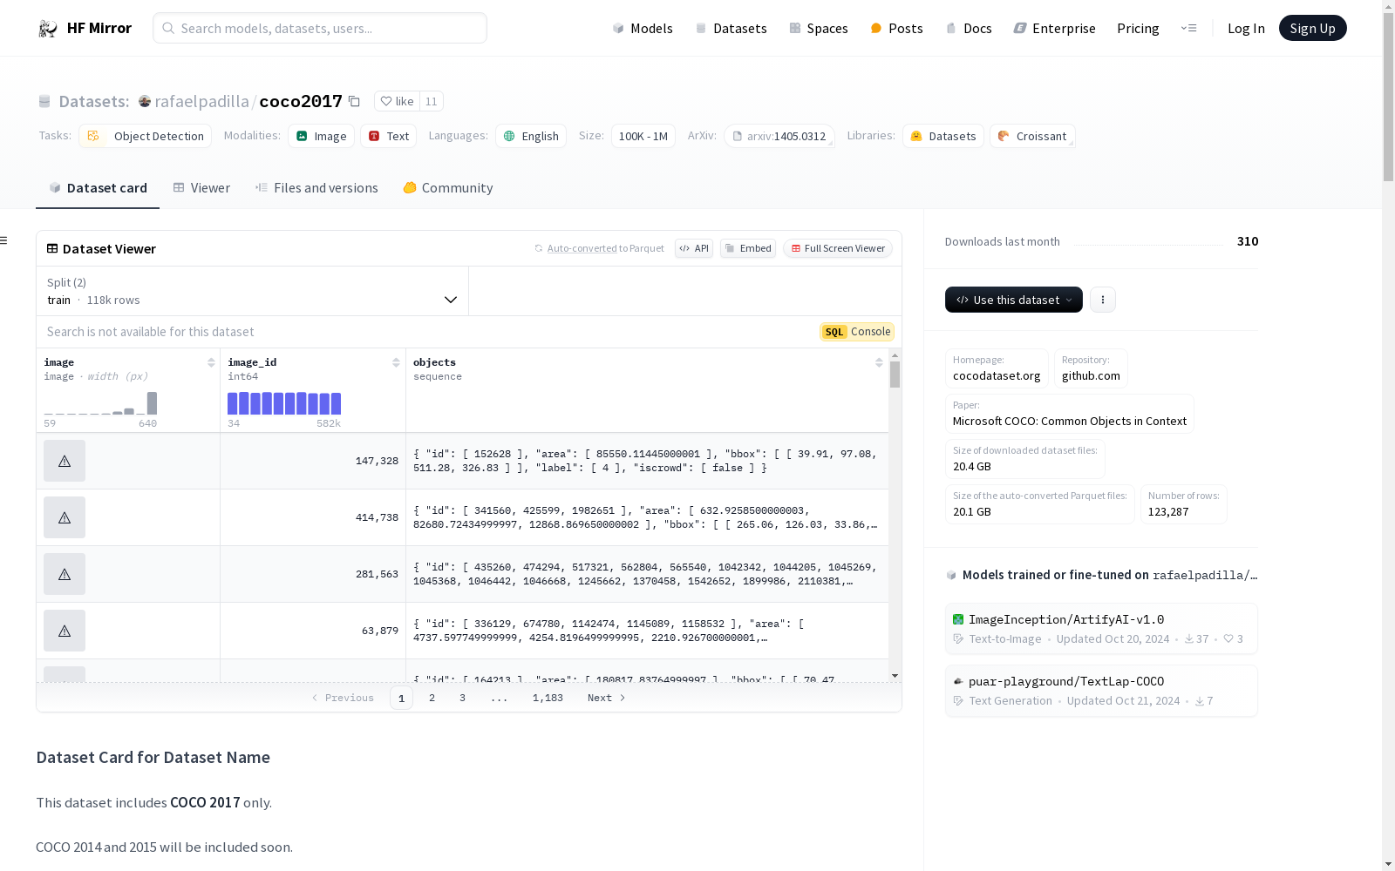This screenshot has width=1395, height=871.
Task: Click Next page in pagination
Action: click(x=607, y=698)
